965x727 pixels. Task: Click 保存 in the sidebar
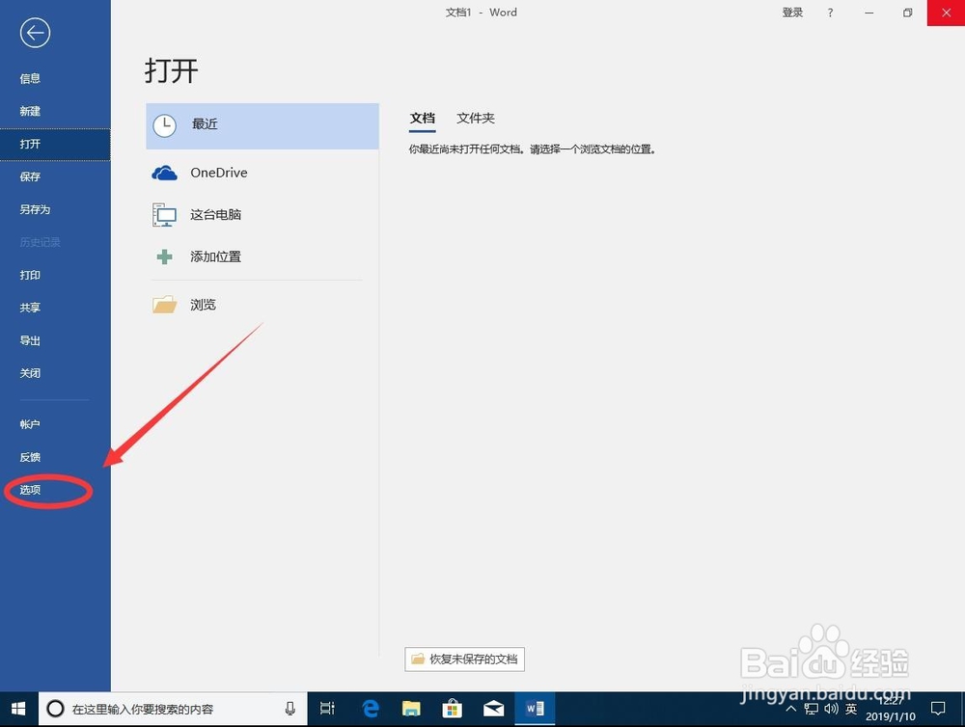[30, 176]
